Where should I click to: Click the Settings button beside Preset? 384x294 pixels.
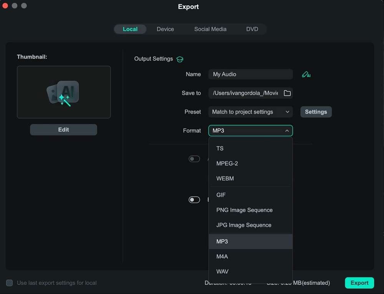point(316,112)
